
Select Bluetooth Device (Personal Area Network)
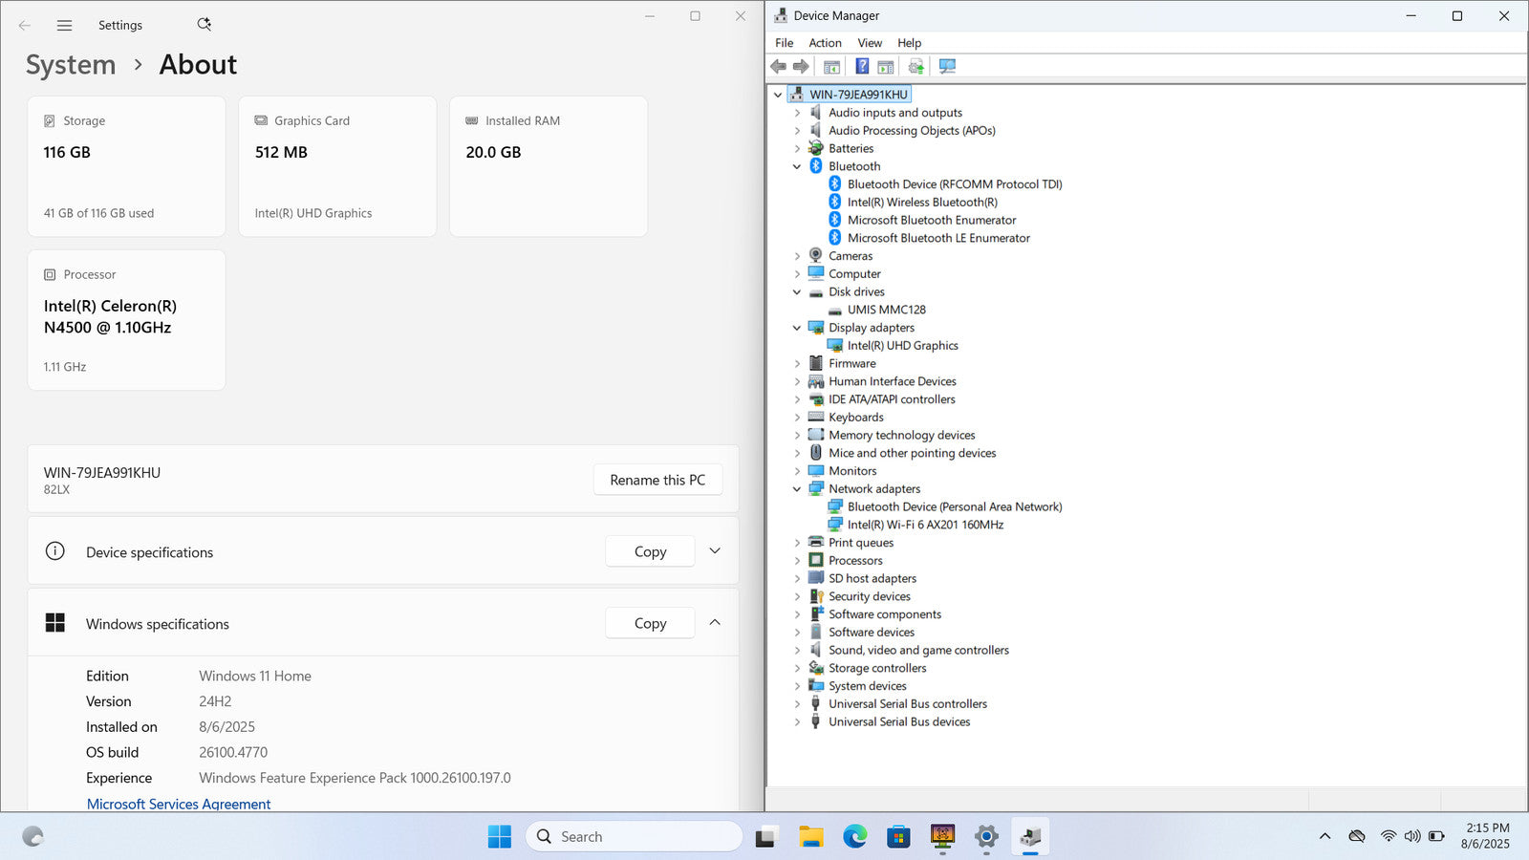coord(955,506)
